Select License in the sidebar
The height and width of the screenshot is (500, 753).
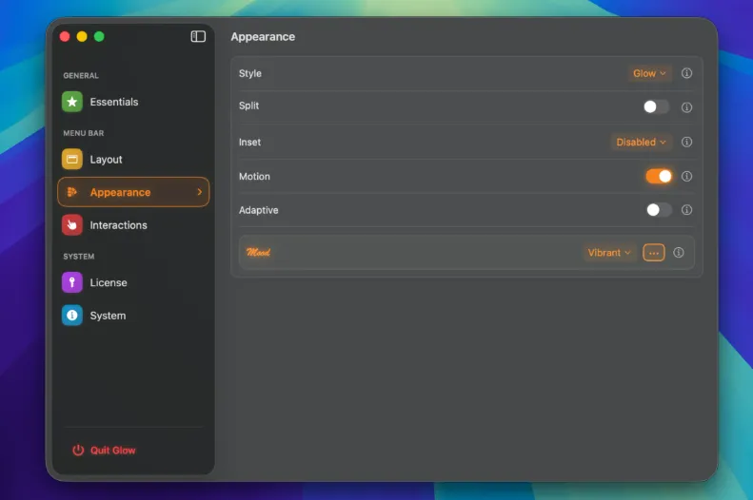click(x=133, y=282)
